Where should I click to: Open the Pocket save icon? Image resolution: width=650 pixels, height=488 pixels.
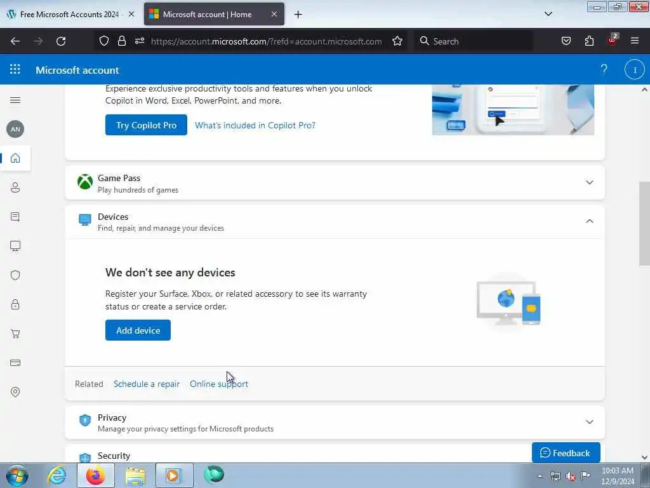566,41
